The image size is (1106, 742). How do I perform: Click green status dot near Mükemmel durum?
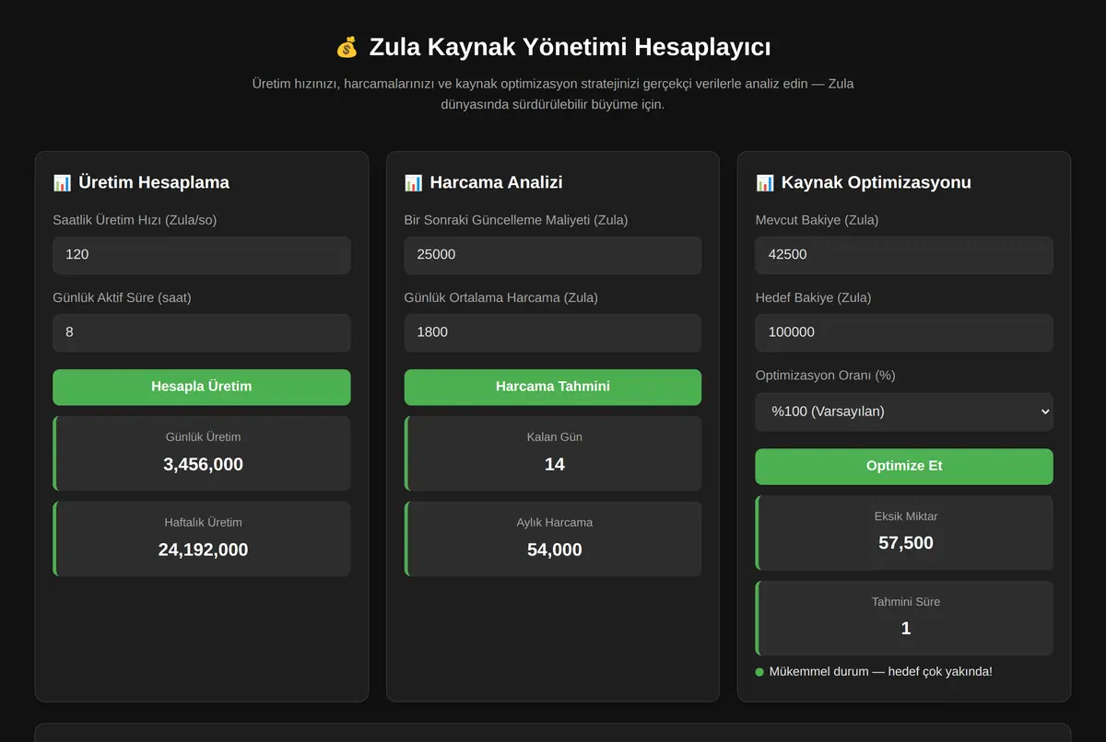(x=759, y=672)
